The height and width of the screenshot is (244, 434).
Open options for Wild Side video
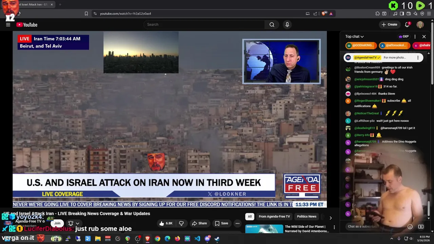pos(334,227)
